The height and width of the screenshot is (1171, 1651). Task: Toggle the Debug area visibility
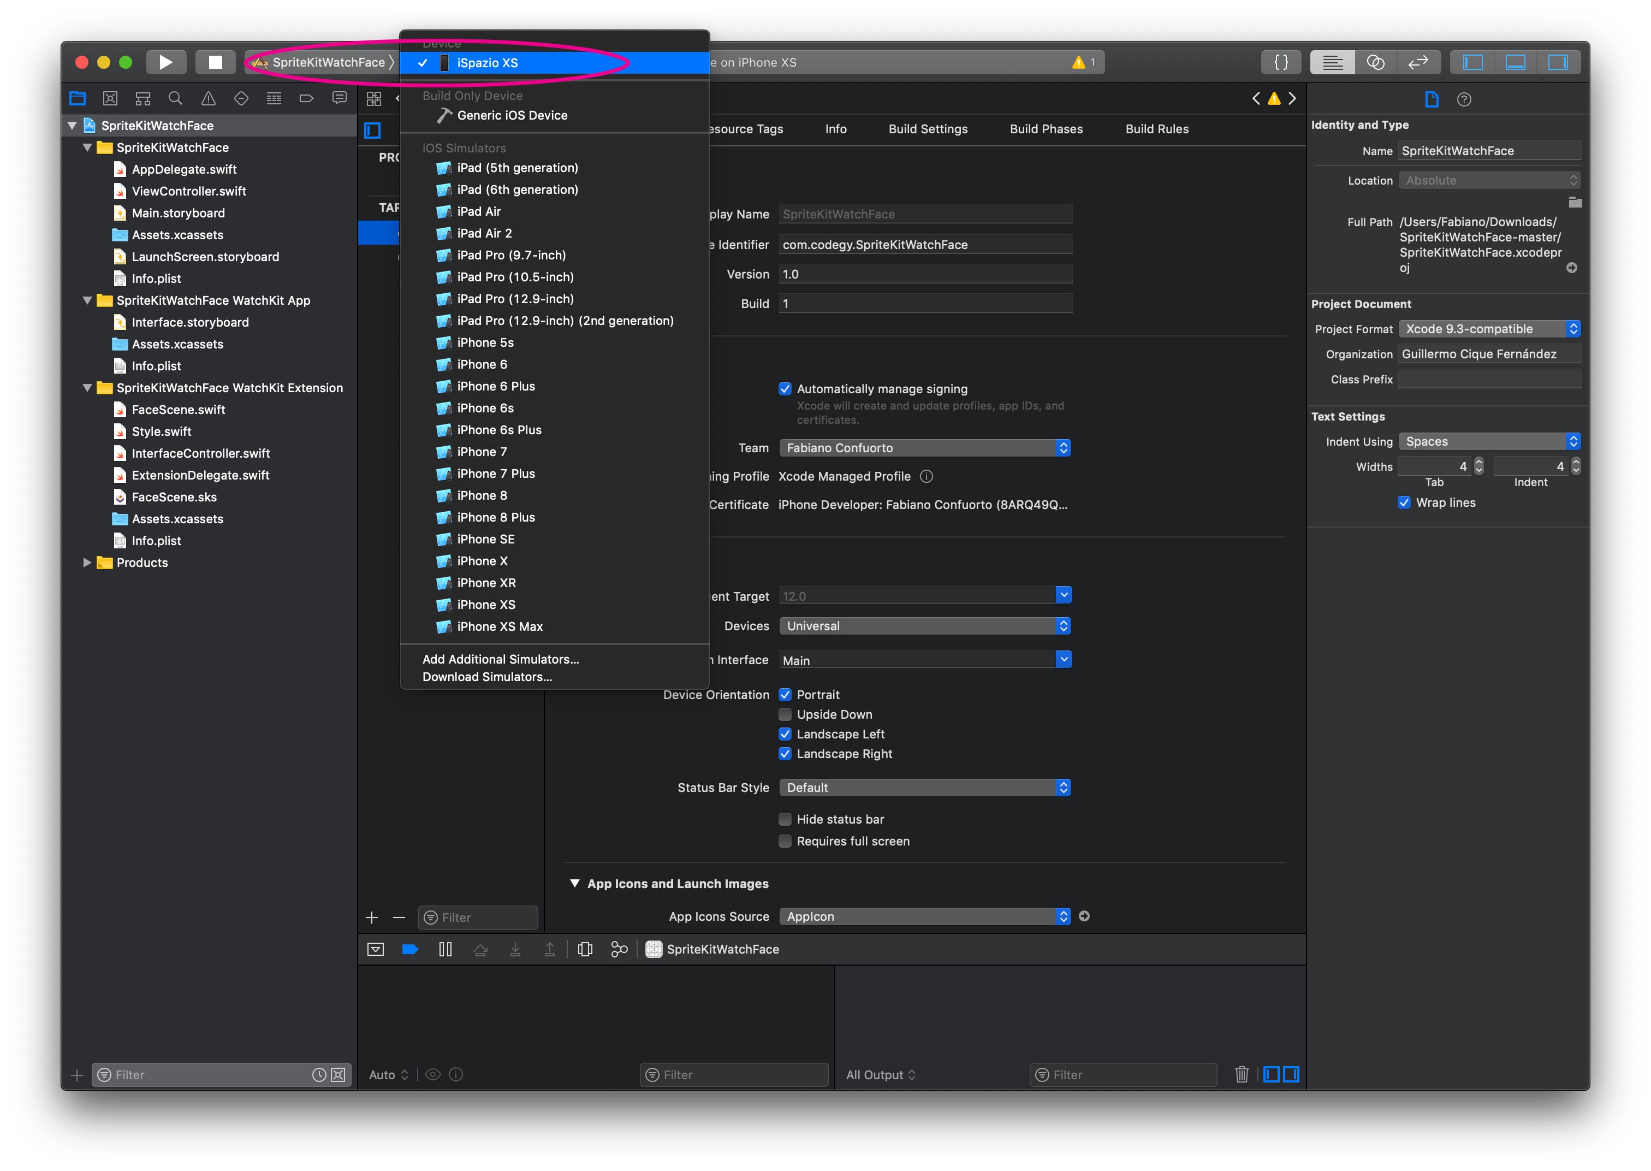1515,62
